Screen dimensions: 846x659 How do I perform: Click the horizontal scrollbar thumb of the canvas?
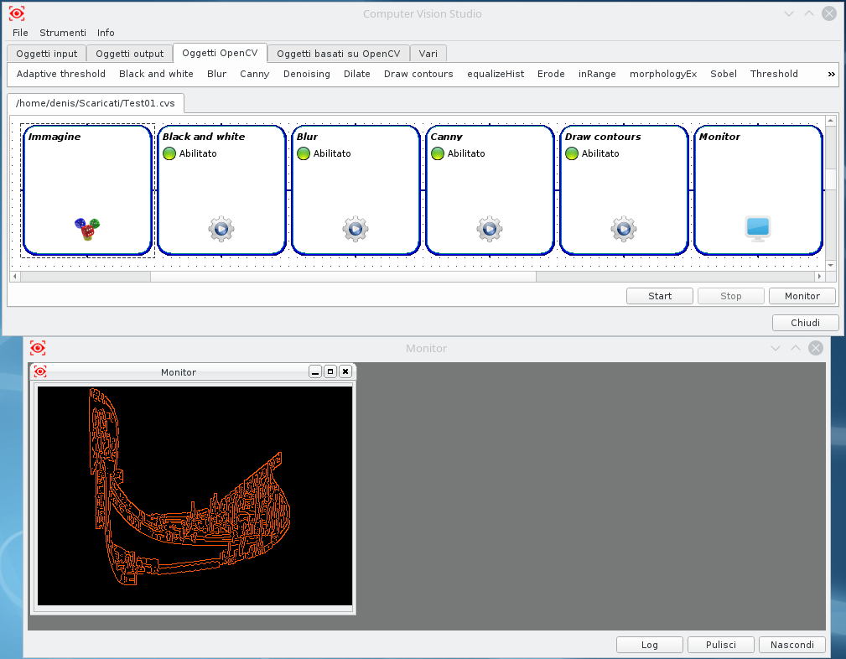coord(343,277)
